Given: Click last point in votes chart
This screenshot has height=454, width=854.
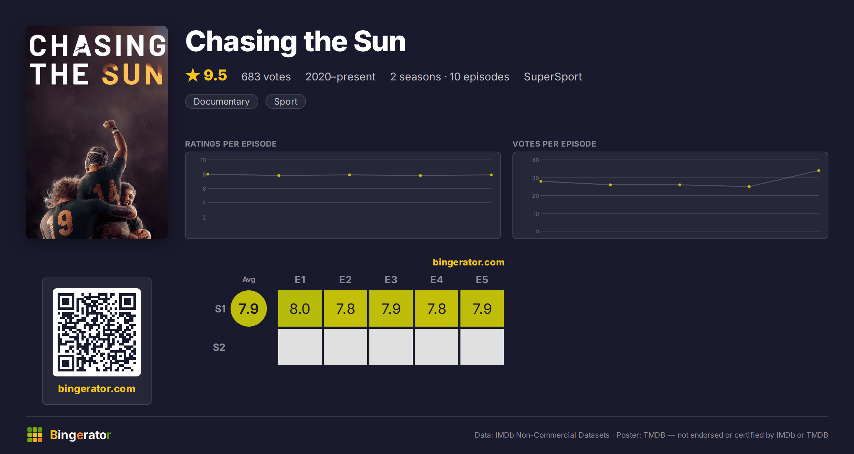Looking at the screenshot, I should click(x=819, y=171).
